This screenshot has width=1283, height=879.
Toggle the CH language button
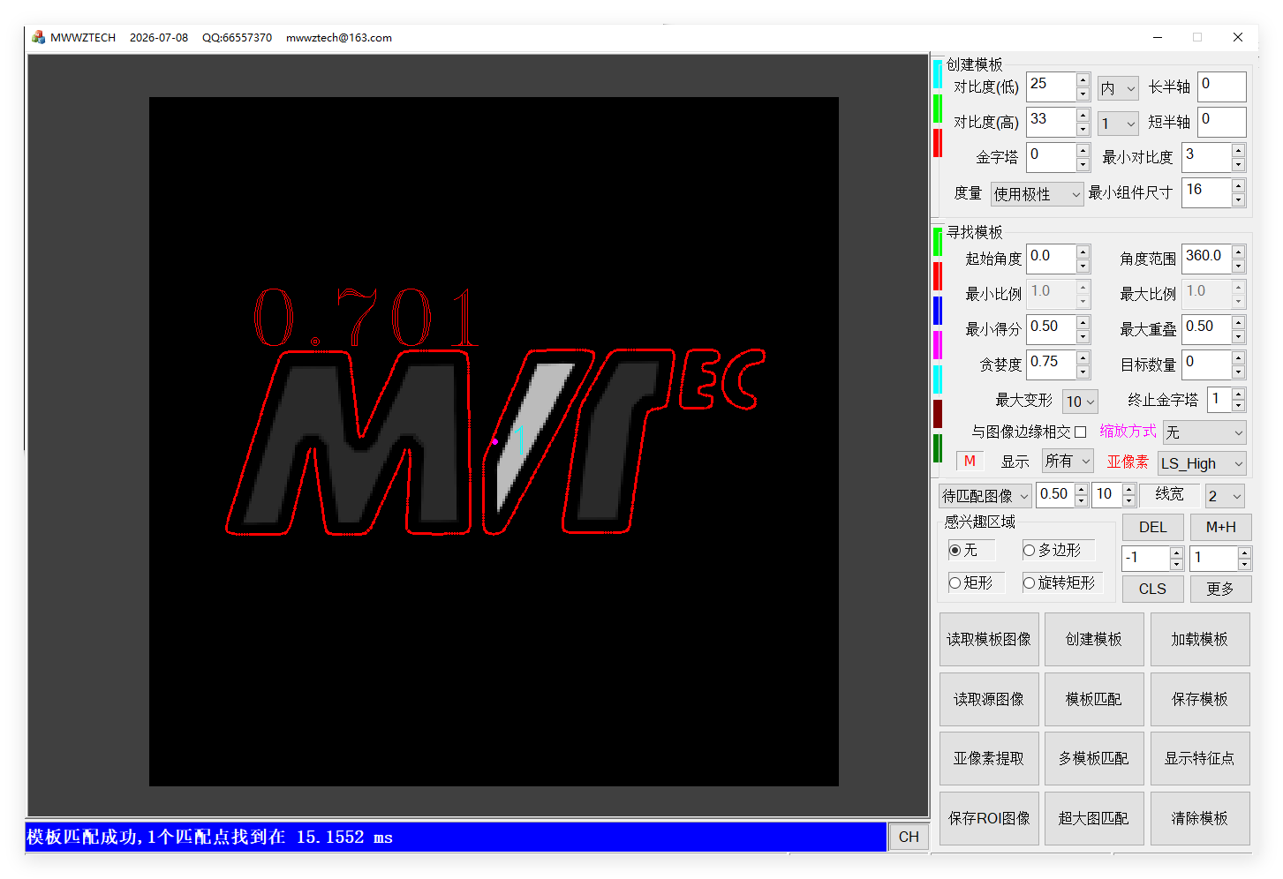tap(909, 837)
